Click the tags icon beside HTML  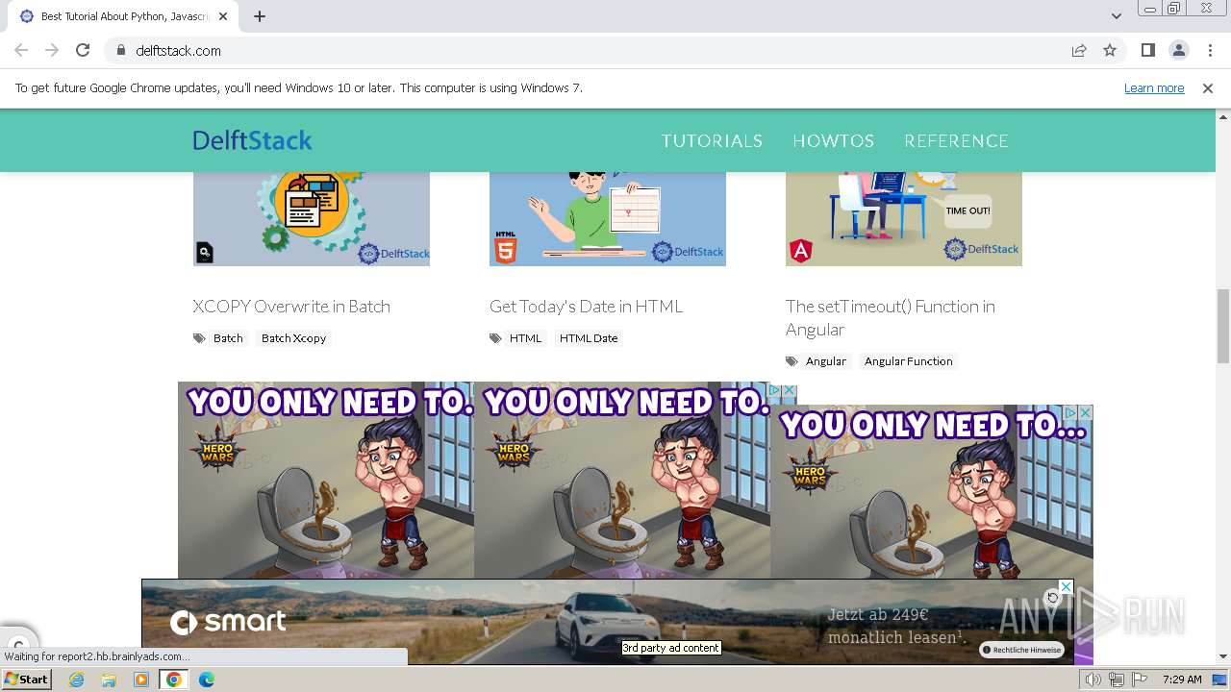point(495,338)
